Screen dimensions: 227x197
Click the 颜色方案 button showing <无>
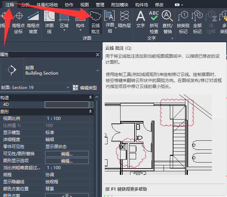[x=67, y=195]
